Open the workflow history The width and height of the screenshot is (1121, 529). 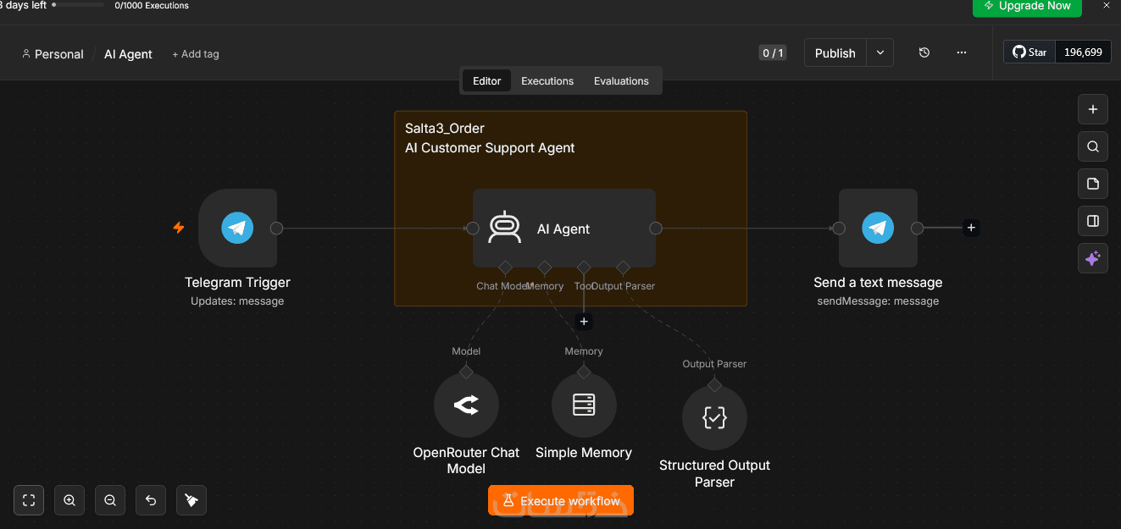(x=924, y=52)
